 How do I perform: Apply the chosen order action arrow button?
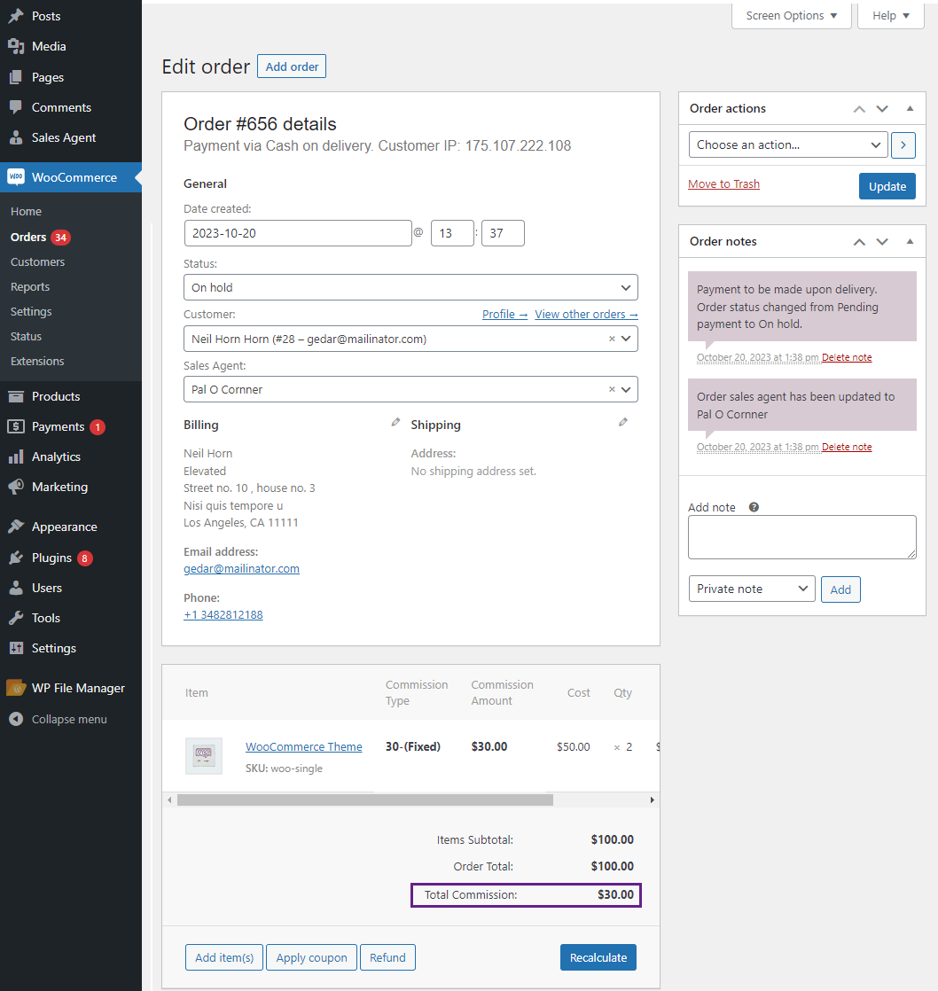point(903,144)
